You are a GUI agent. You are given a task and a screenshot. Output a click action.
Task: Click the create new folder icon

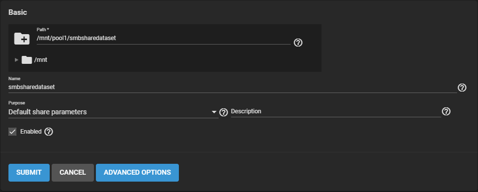coord(22,39)
